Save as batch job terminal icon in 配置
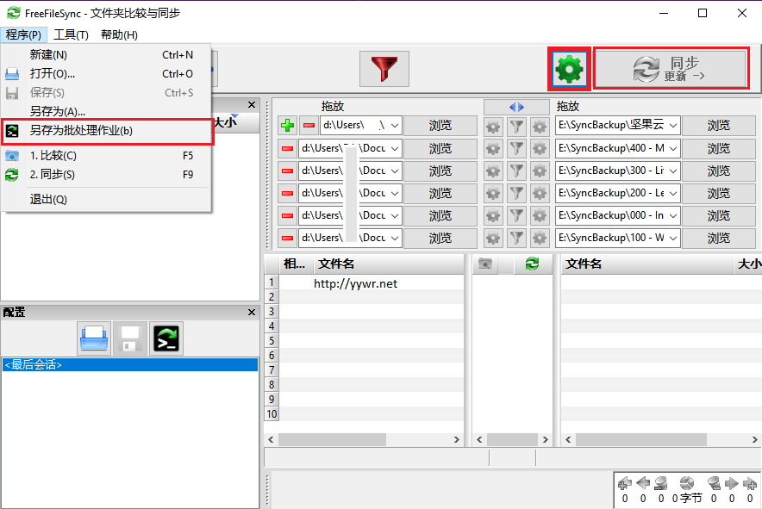Viewport: 762px width, 509px height. pos(166,338)
